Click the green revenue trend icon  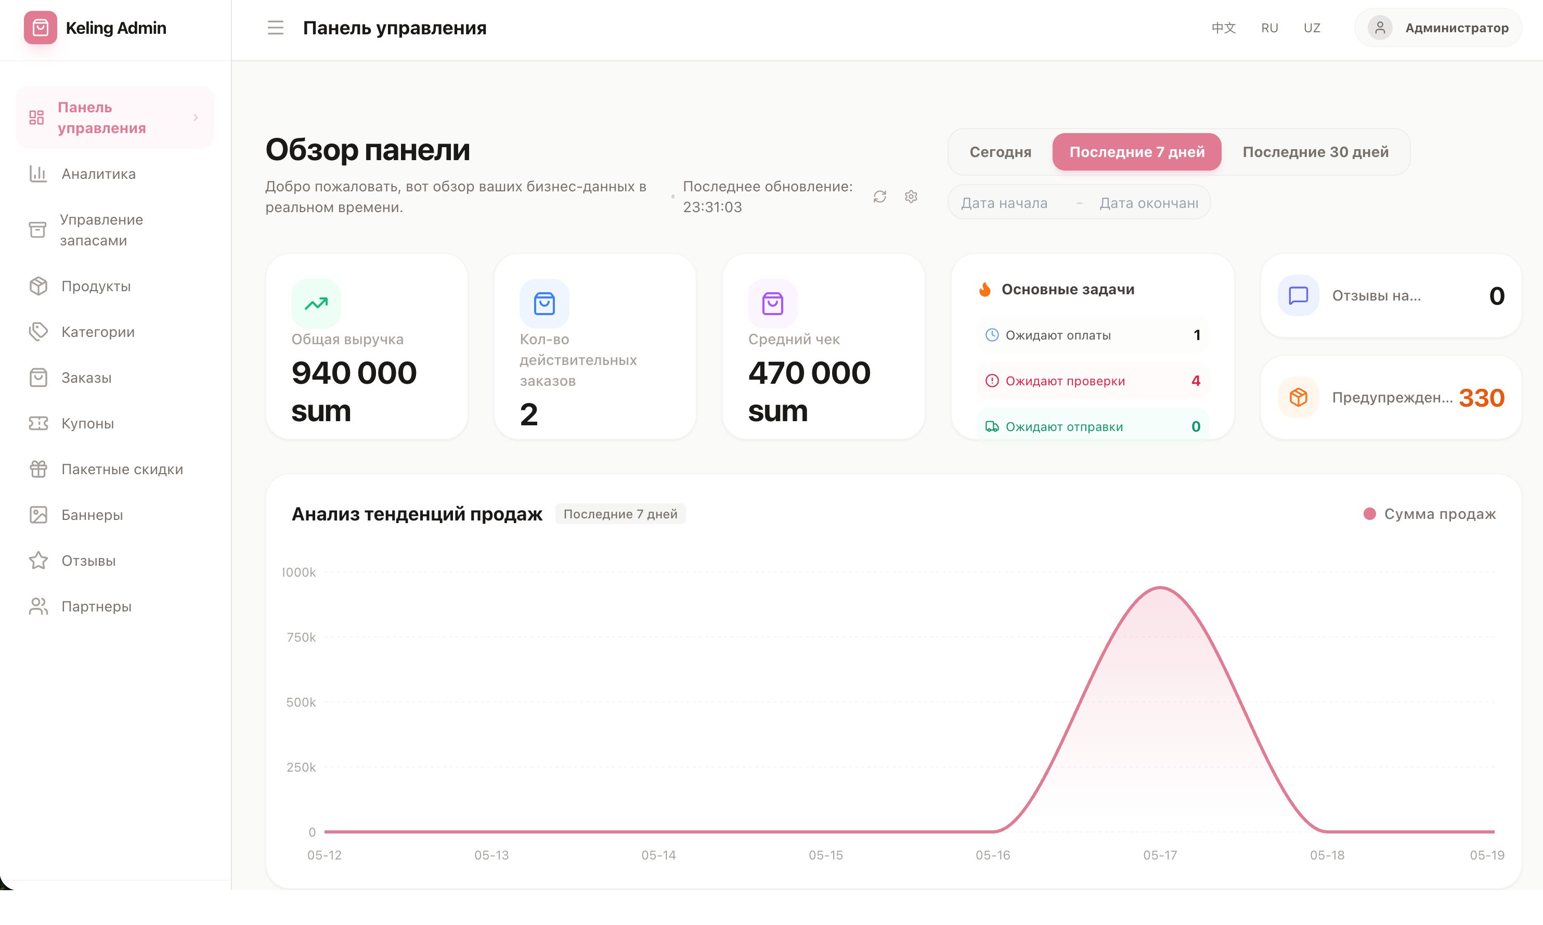[316, 304]
